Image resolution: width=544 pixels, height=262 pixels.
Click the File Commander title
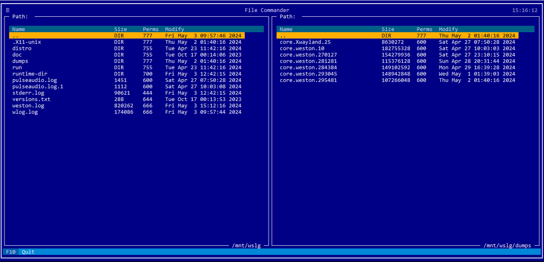pyautogui.click(x=267, y=10)
